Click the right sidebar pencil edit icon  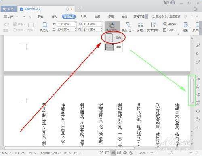198,46
